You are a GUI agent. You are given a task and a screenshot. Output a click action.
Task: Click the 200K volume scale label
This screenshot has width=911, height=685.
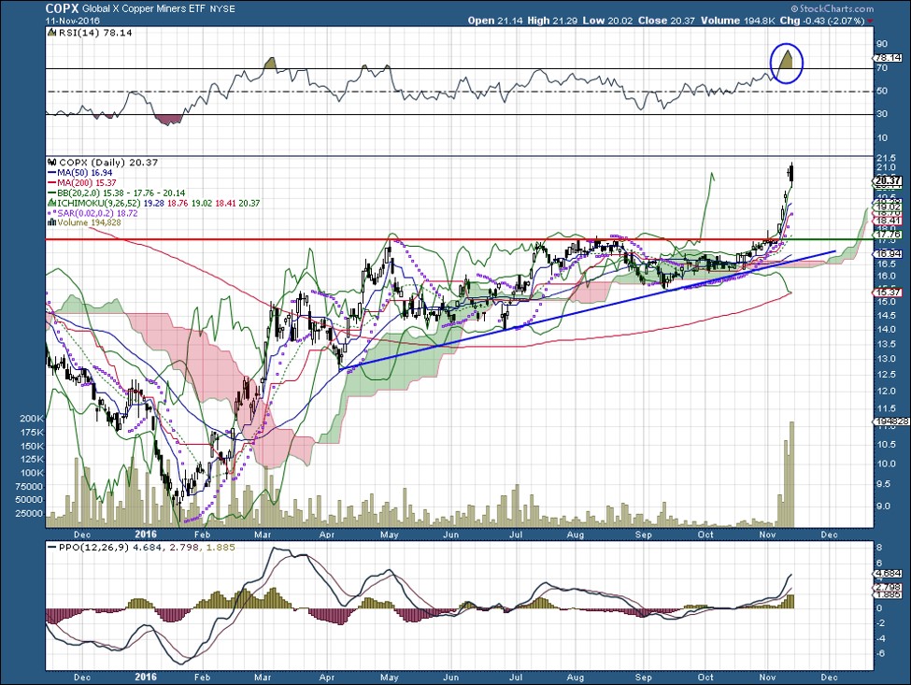pos(33,419)
